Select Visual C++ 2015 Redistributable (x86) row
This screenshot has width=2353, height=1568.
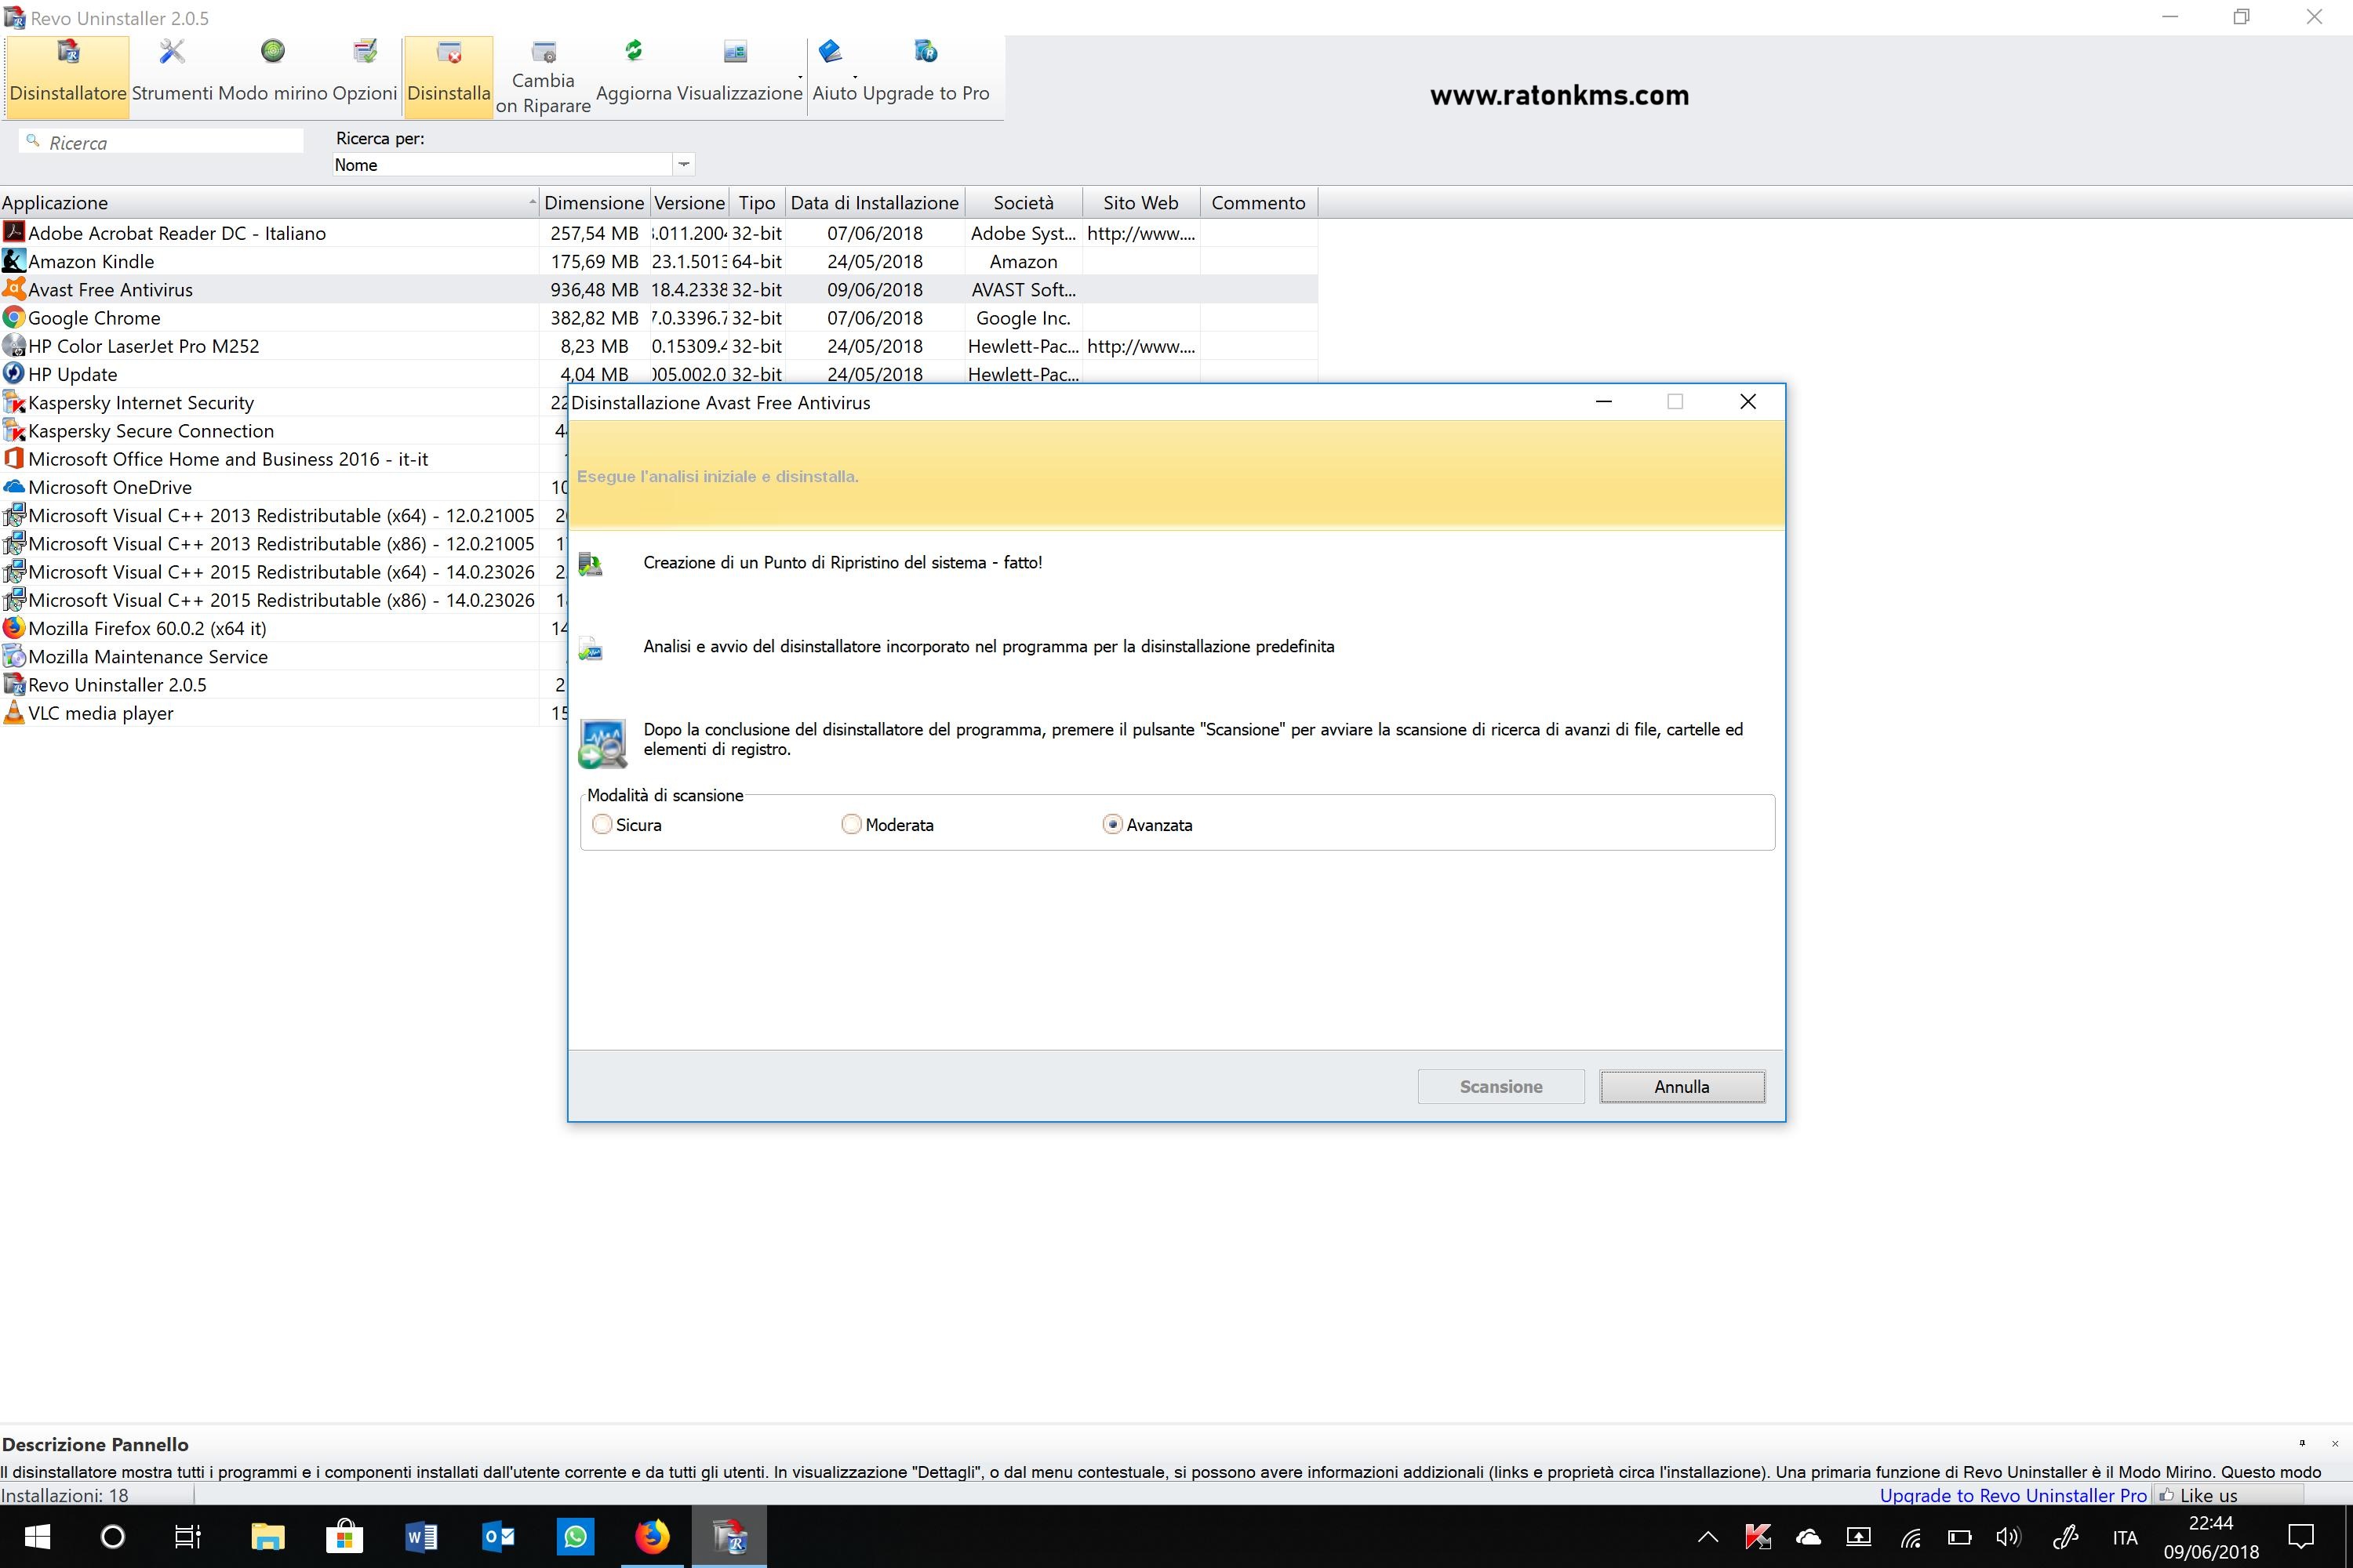tap(283, 600)
